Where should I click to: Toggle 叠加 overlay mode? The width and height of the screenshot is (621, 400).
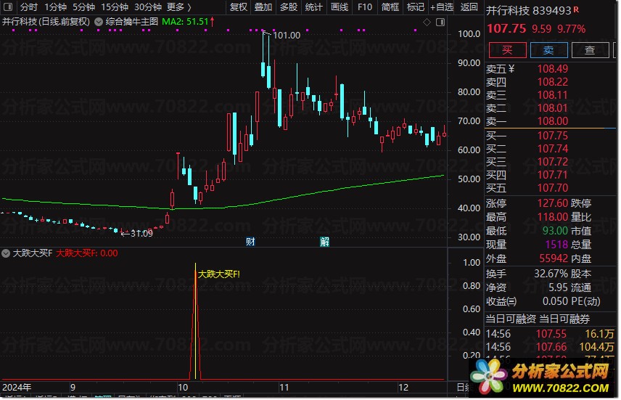pyautogui.click(x=263, y=7)
